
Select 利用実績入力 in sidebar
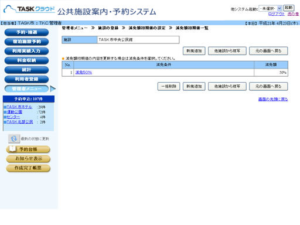tap(26, 51)
